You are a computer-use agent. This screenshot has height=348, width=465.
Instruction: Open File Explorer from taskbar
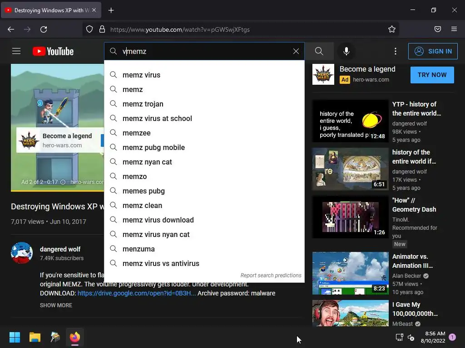35,337
